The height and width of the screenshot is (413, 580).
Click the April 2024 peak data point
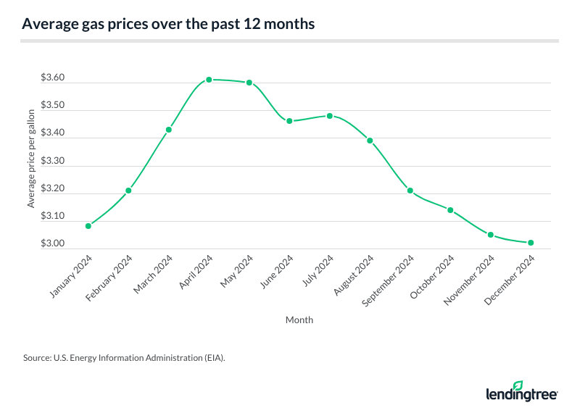(x=209, y=80)
